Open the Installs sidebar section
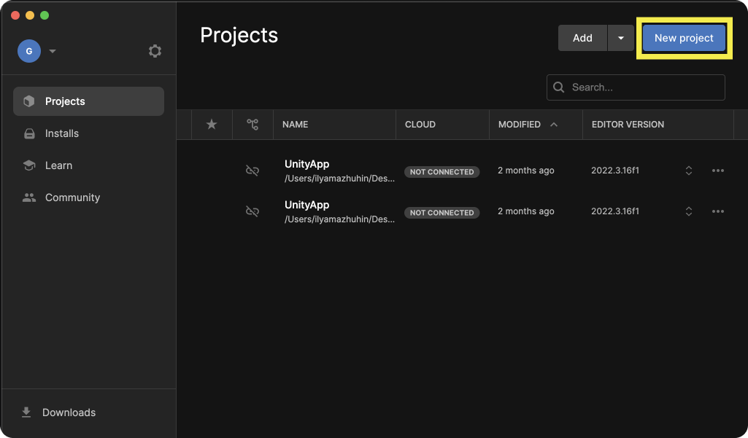The height and width of the screenshot is (438, 748). click(61, 133)
